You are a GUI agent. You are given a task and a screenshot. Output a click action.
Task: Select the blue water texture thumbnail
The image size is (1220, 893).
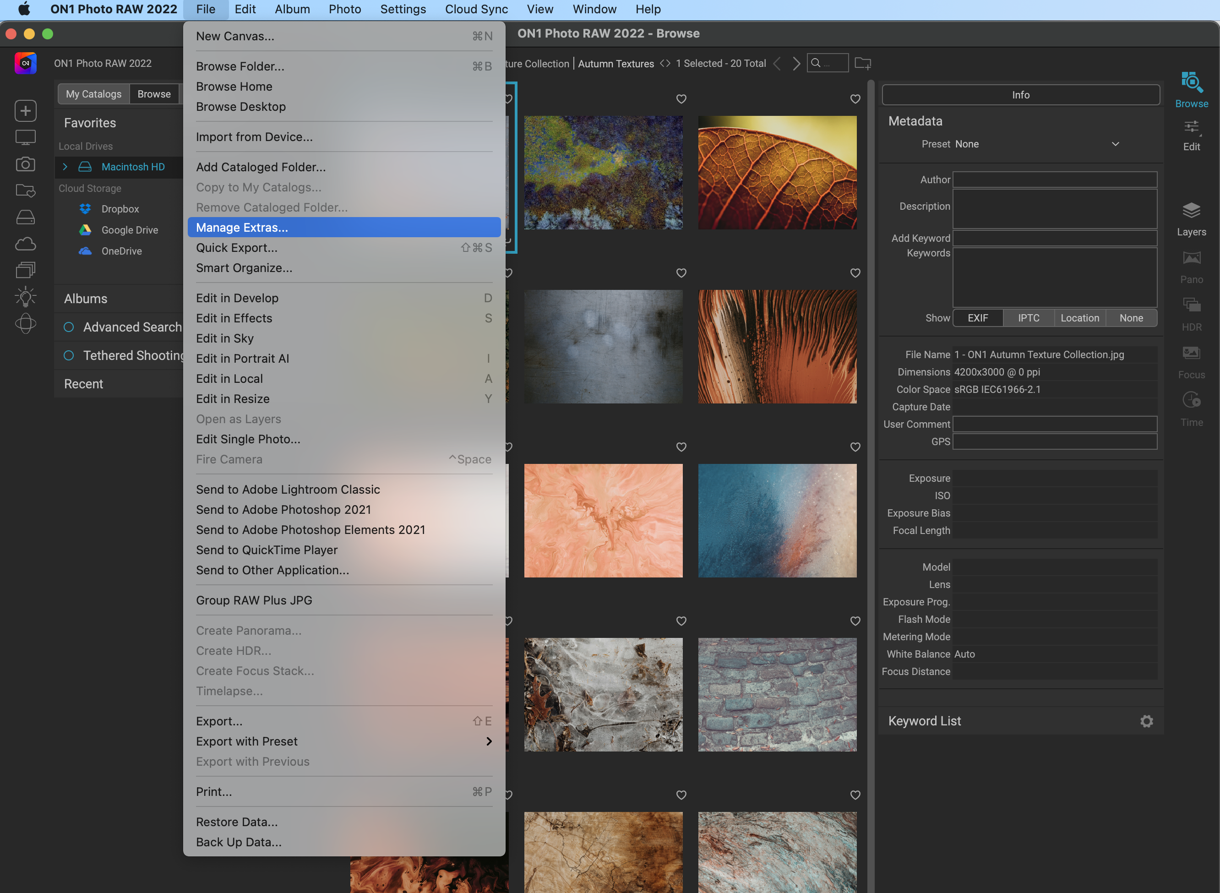click(x=777, y=520)
